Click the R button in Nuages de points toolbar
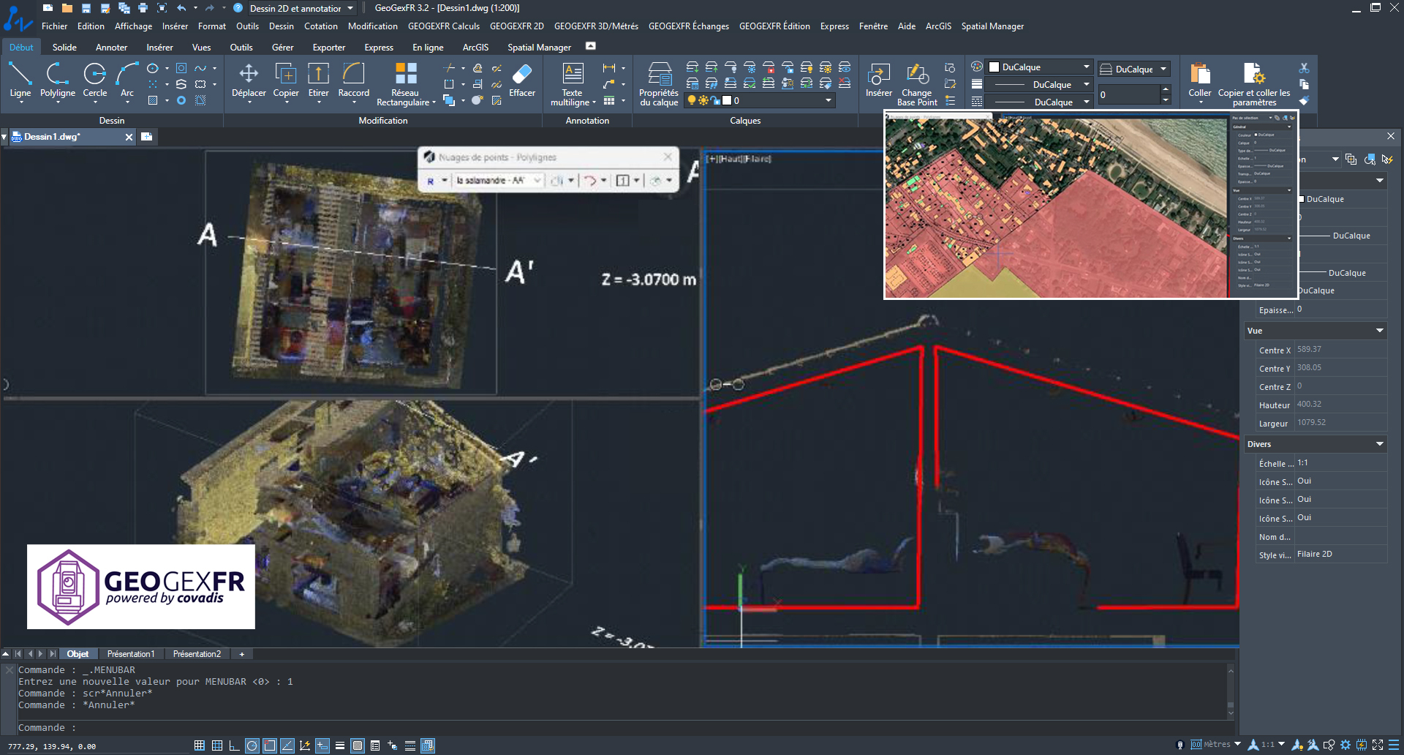Image resolution: width=1404 pixels, height=755 pixels. pos(431,181)
